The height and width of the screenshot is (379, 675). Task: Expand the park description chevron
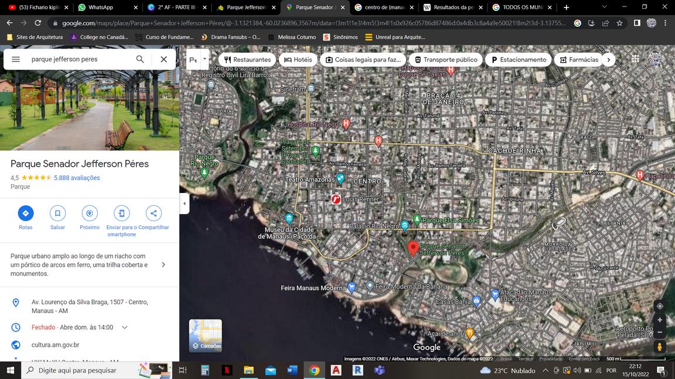pos(163,265)
